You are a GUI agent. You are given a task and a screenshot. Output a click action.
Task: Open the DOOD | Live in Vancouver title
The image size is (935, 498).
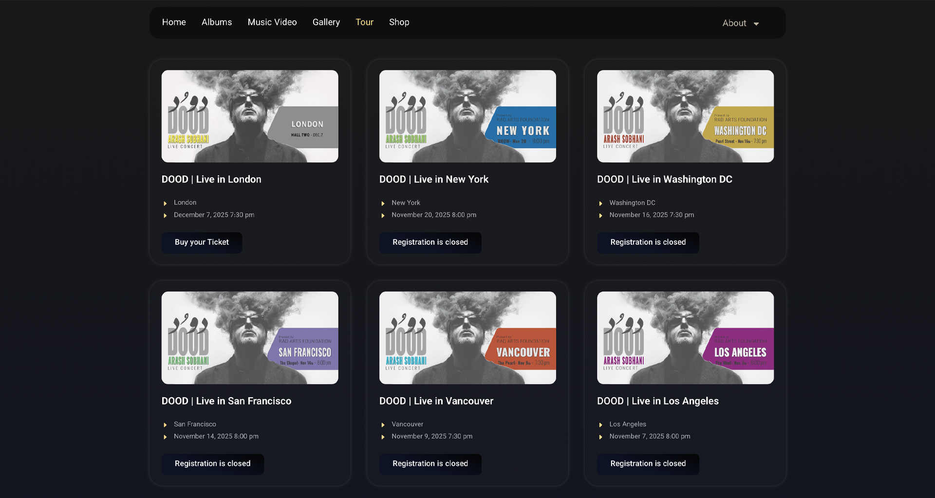click(436, 401)
